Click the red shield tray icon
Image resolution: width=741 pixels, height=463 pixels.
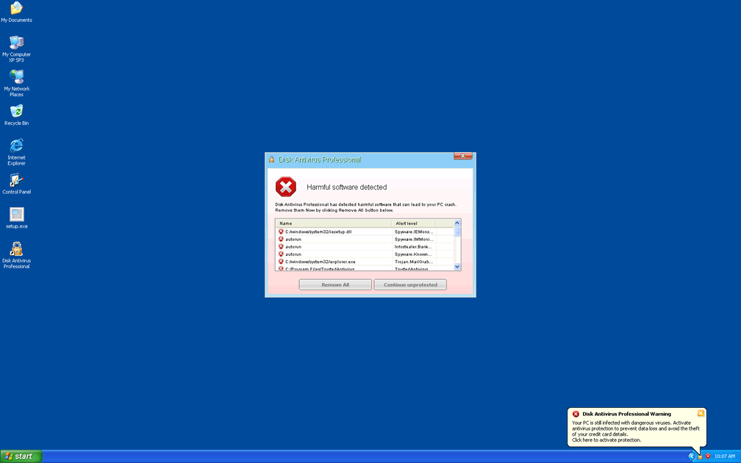click(x=708, y=456)
